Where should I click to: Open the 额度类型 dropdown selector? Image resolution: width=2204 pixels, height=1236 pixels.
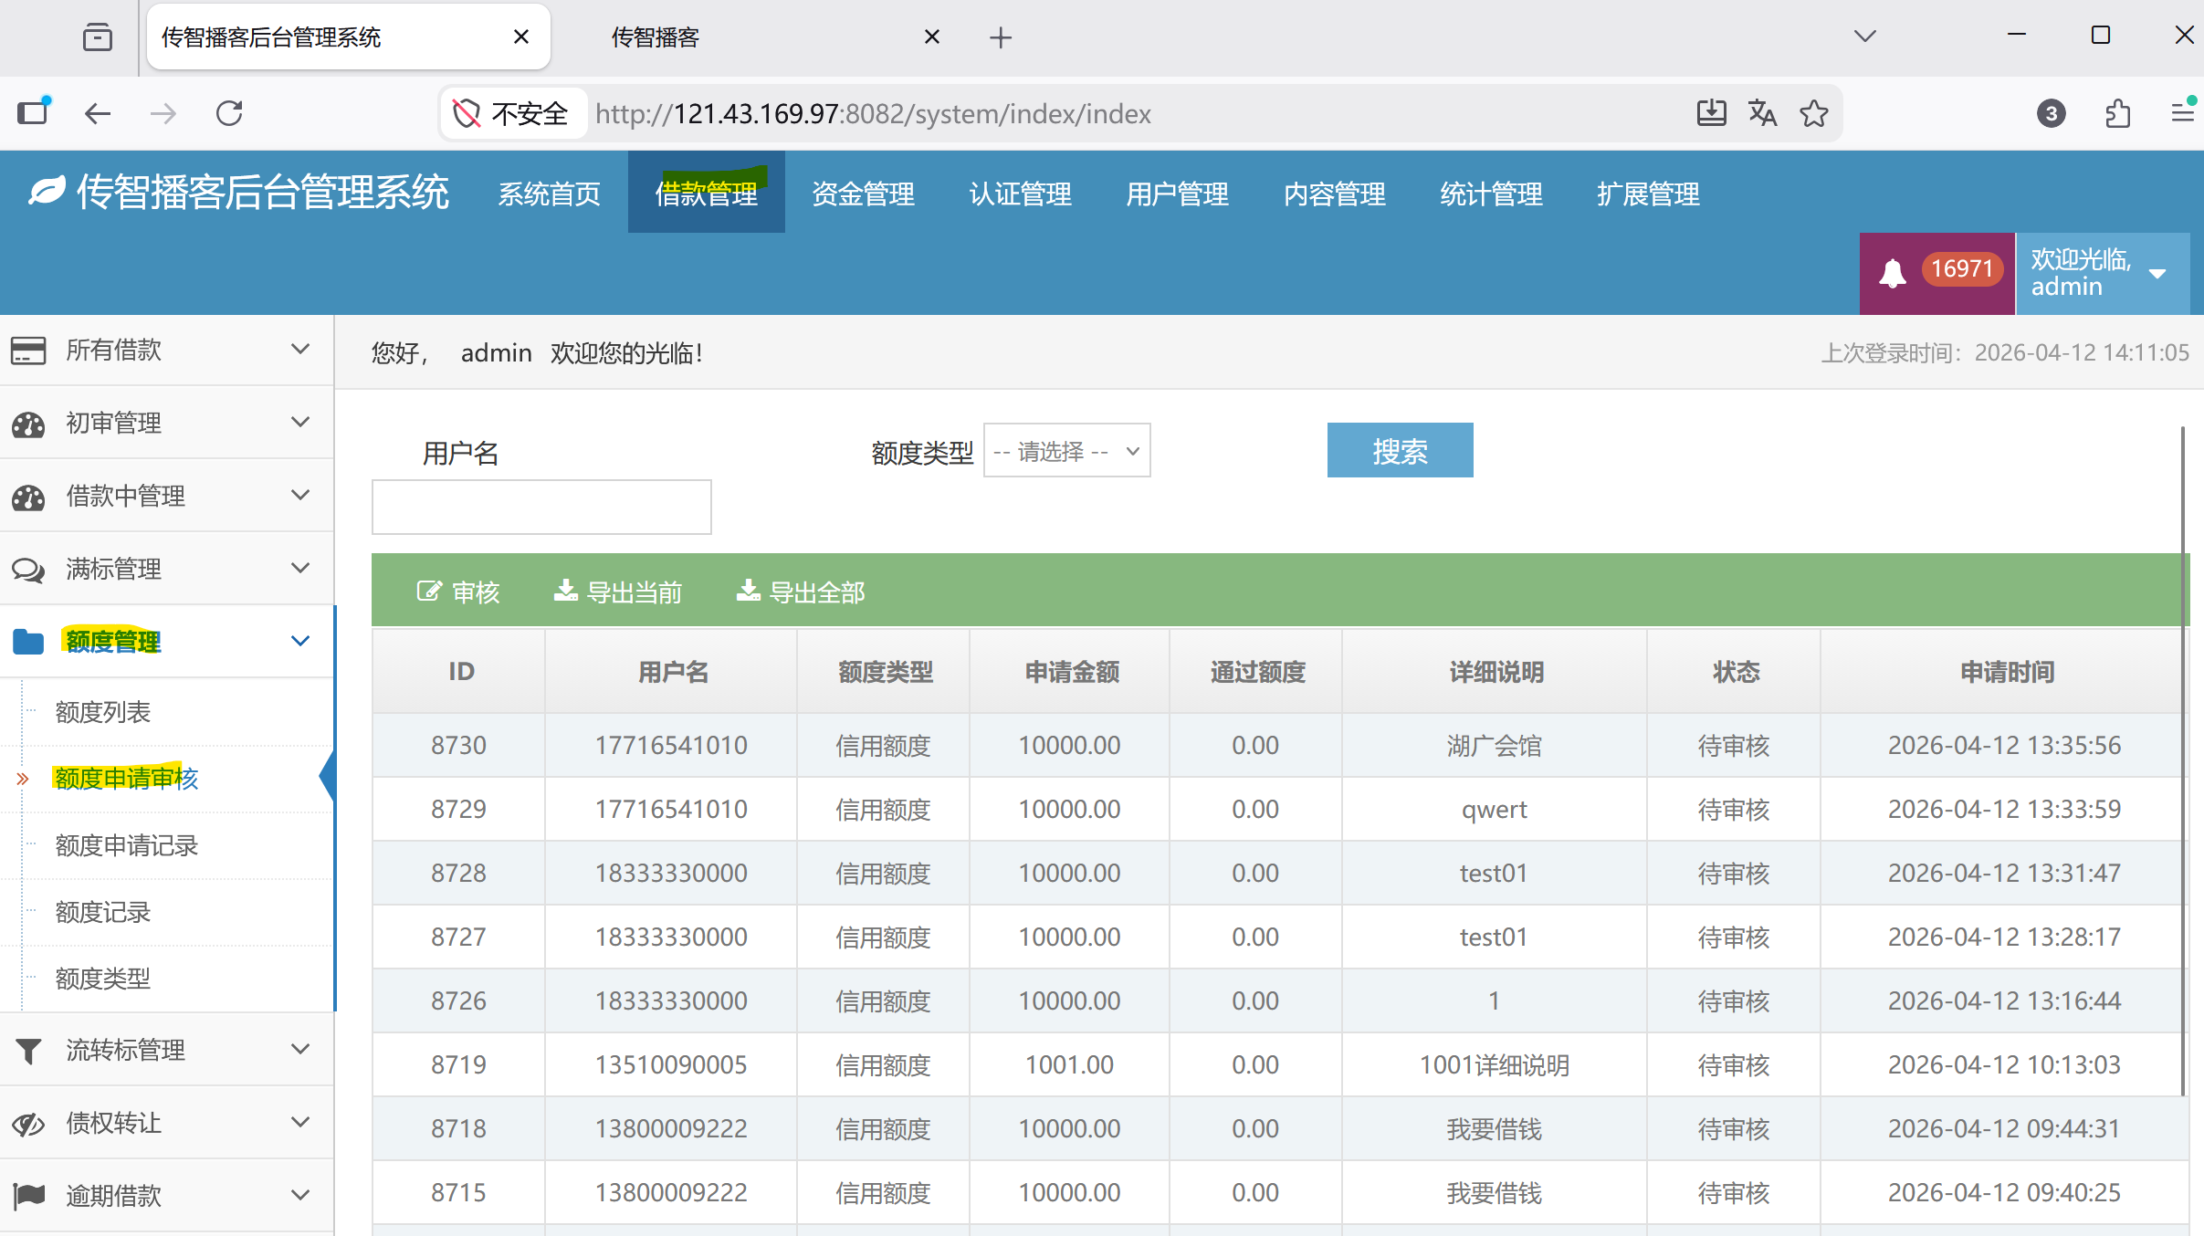(x=1066, y=451)
